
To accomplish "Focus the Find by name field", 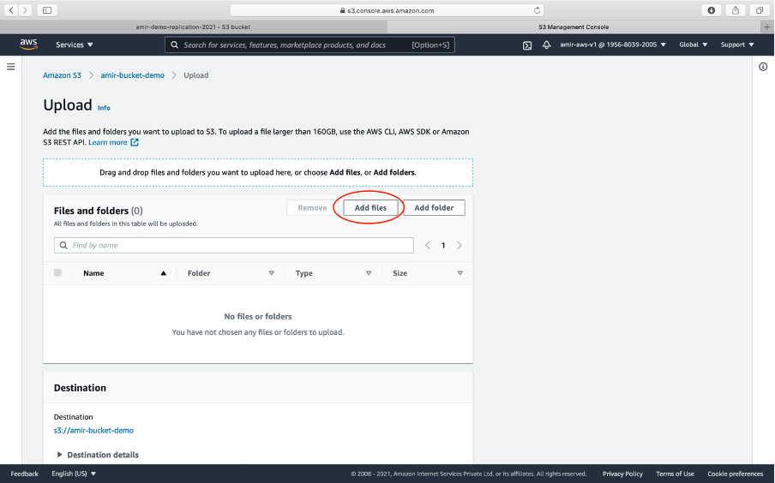I will coord(234,246).
